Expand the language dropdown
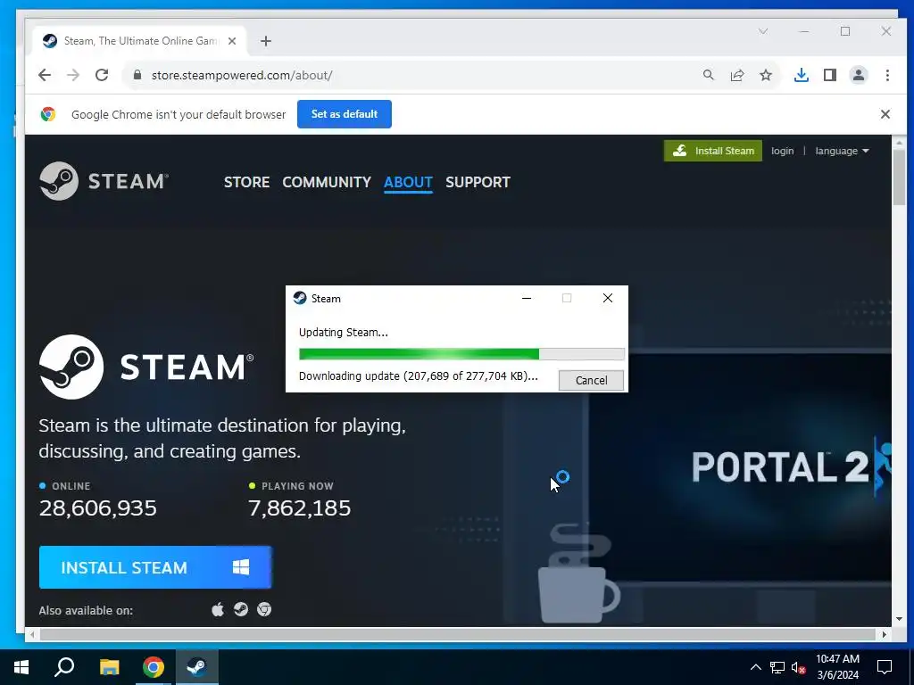 point(842,151)
